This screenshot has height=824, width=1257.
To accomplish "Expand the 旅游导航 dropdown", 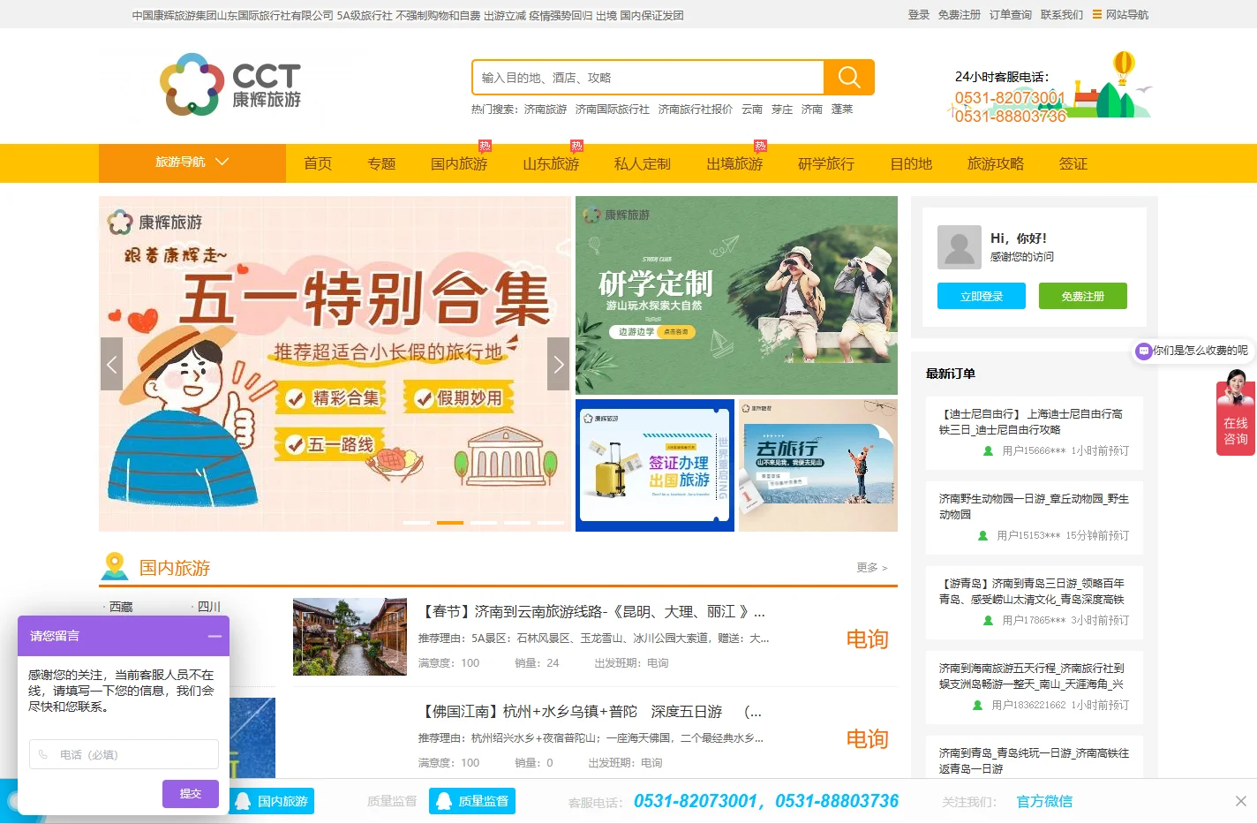I will [192, 163].
